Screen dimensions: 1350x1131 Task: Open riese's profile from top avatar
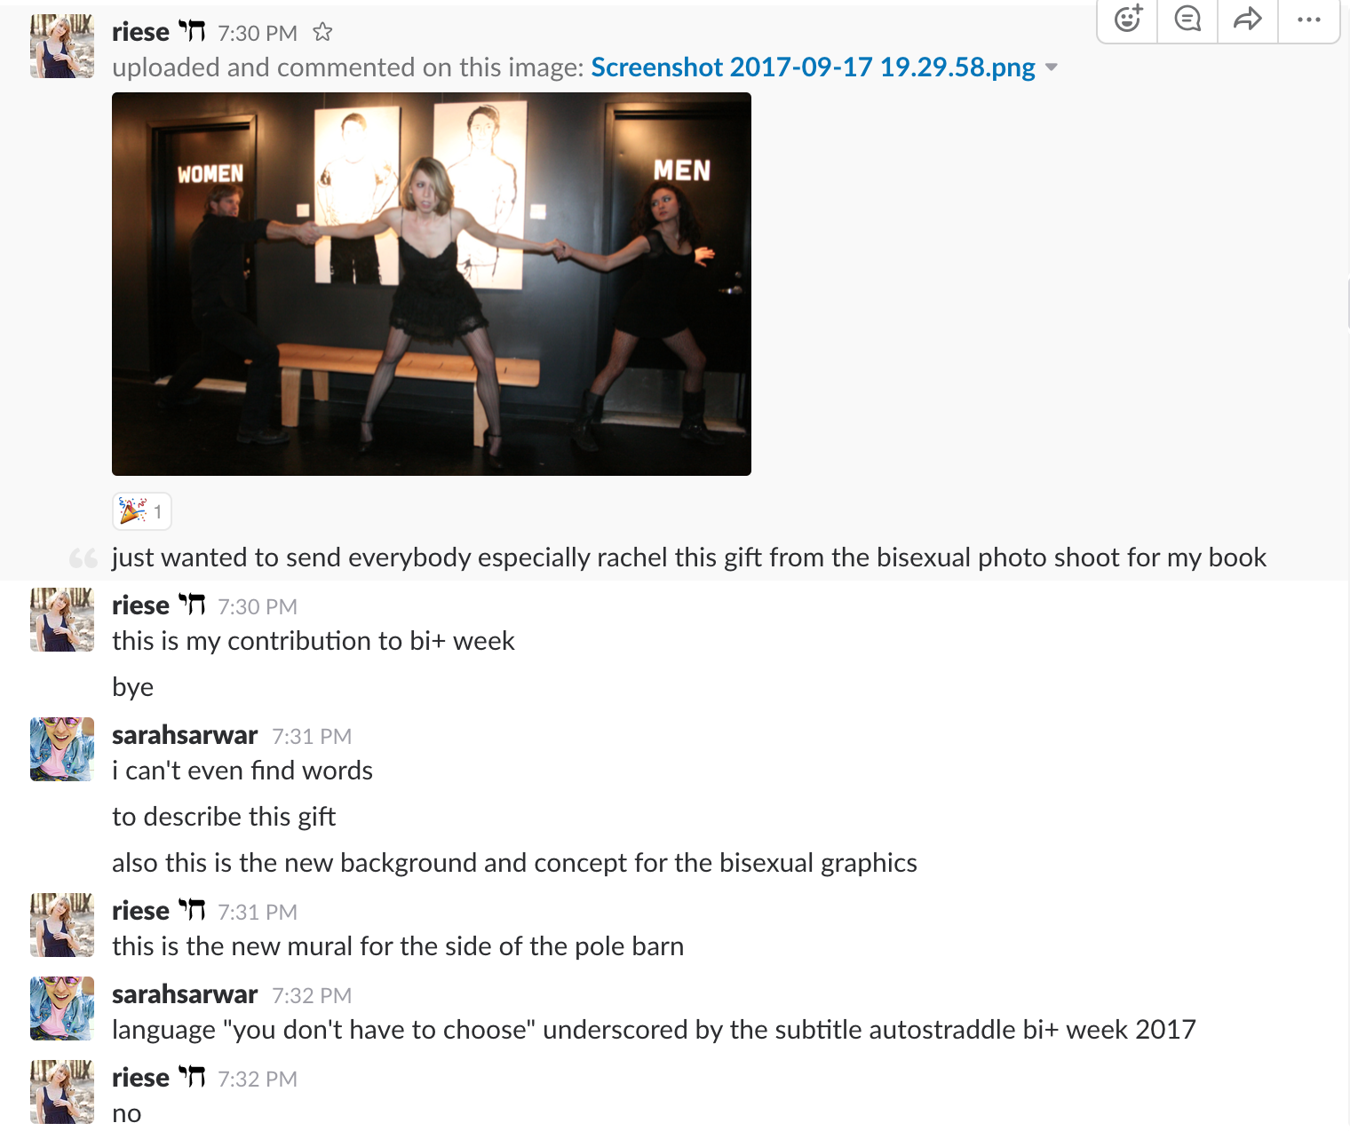click(x=62, y=46)
